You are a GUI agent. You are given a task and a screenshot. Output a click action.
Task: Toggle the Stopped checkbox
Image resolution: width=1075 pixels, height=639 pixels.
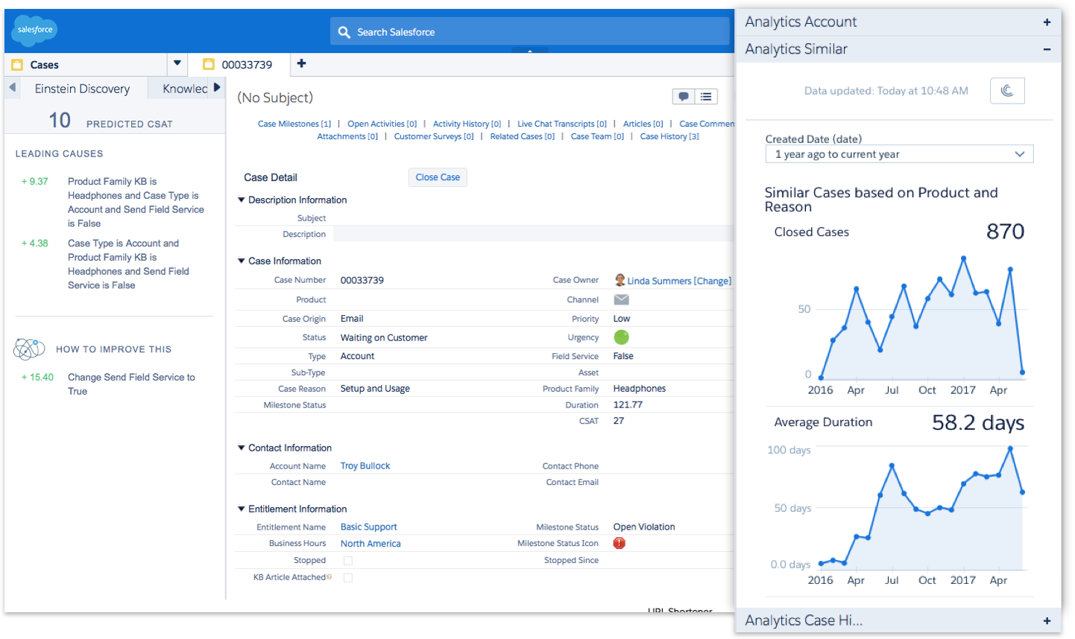tap(348, 561)
